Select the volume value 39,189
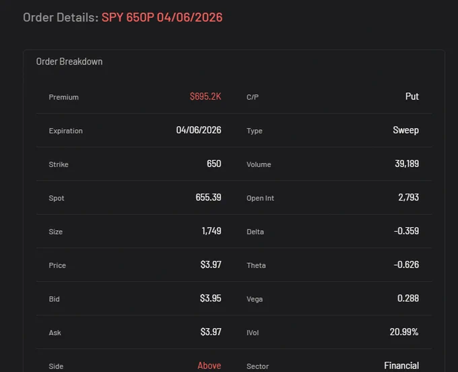The width and height of the screenshot is (458, 372). pos(407,163)
